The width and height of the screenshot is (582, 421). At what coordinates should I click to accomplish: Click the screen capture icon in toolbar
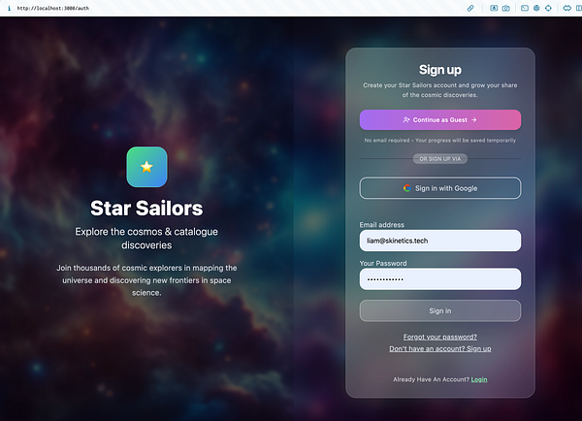(494, 8)
